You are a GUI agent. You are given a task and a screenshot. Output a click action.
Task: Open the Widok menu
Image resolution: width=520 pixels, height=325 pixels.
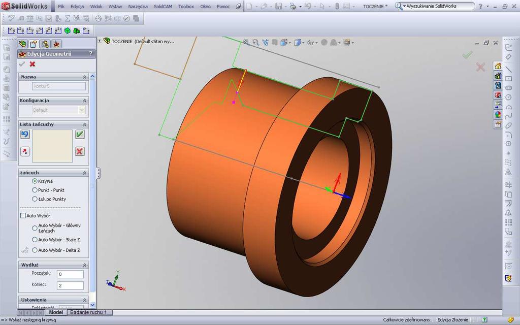pos(96,6)
